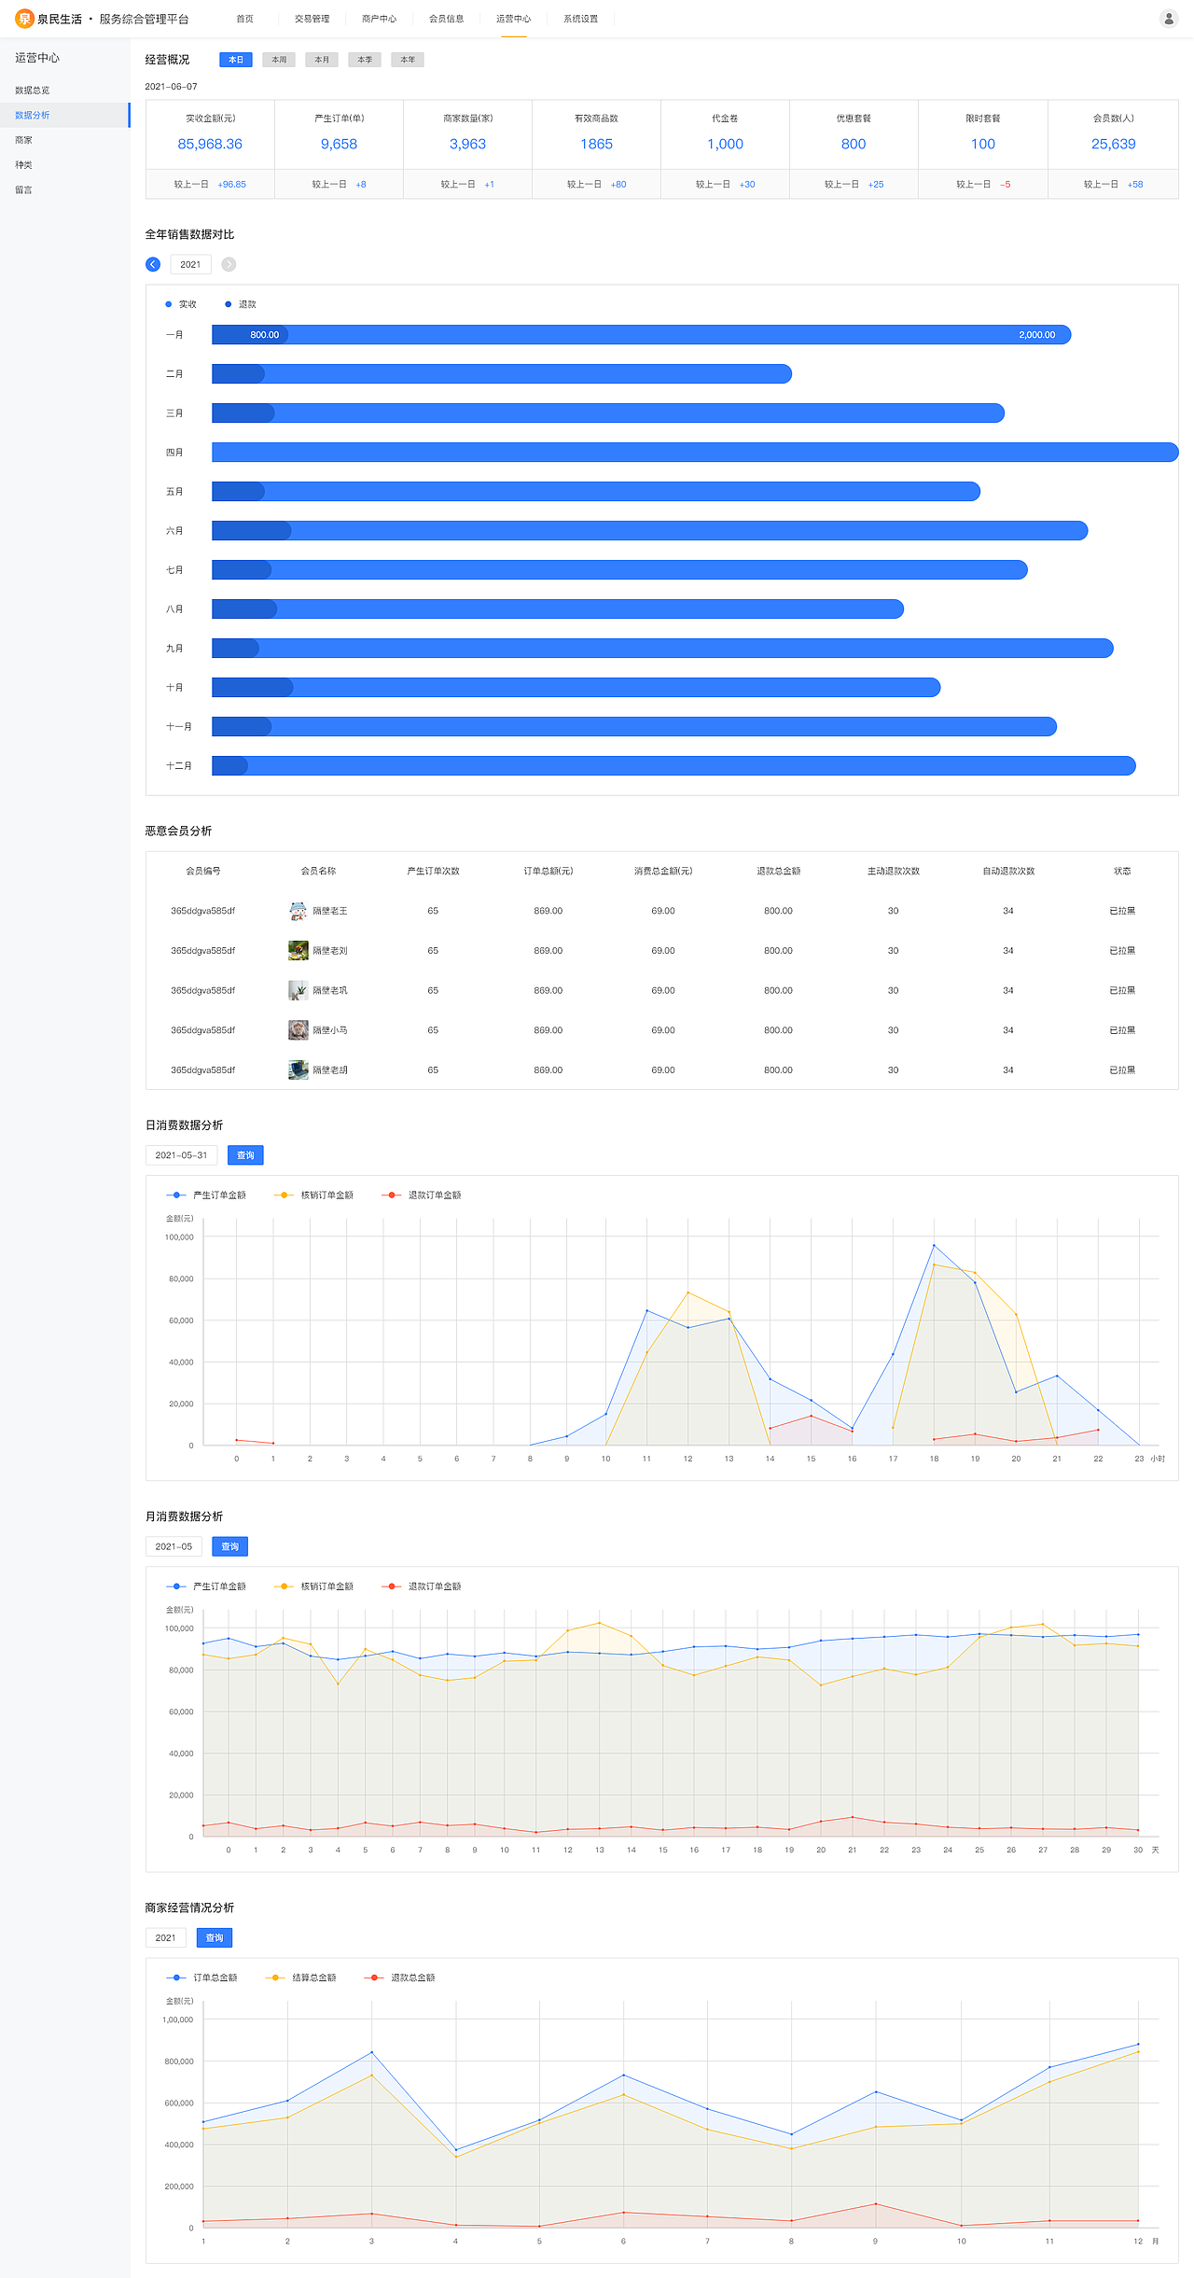Screen dimensions: 1194x2278
Task: Click the 产生订单 card value 9,658
Action: pos(339,144)
